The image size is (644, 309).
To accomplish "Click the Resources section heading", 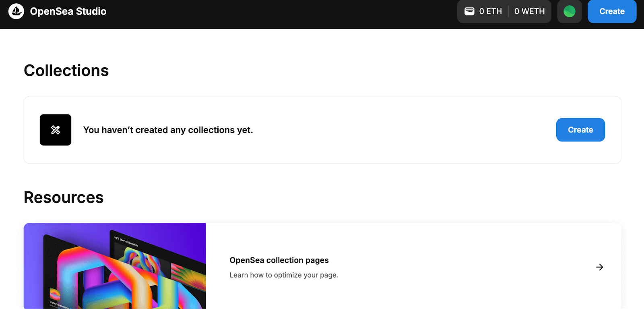I will point(64,197).
